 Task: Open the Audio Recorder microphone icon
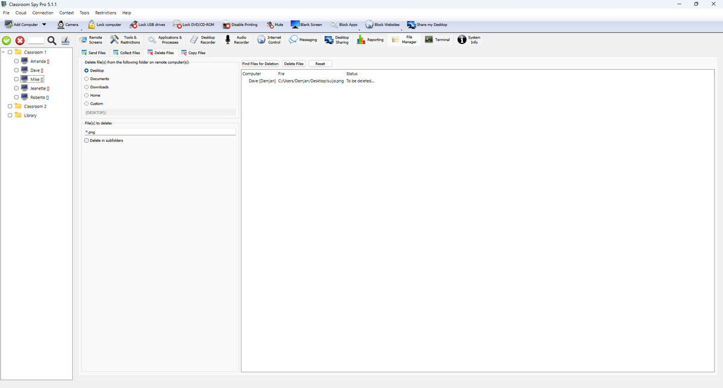click(227, 40)
